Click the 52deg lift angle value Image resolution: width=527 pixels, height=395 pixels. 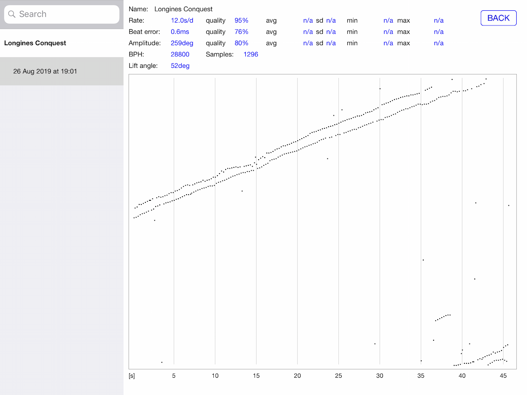tap(180, 66)
